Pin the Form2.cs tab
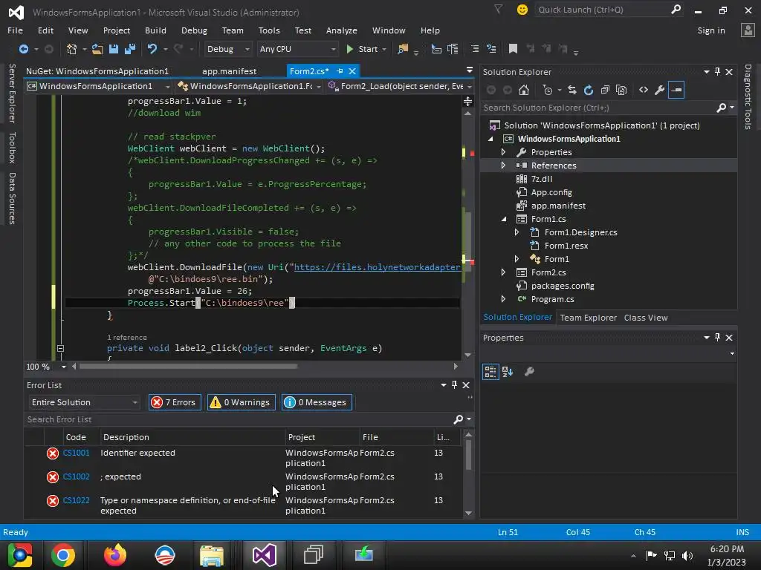The width and height of the screenshot is (761, 570). (x=340, y=71)
